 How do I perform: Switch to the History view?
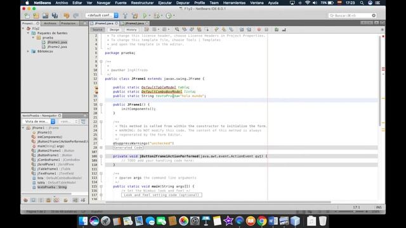tap(131, 30)
